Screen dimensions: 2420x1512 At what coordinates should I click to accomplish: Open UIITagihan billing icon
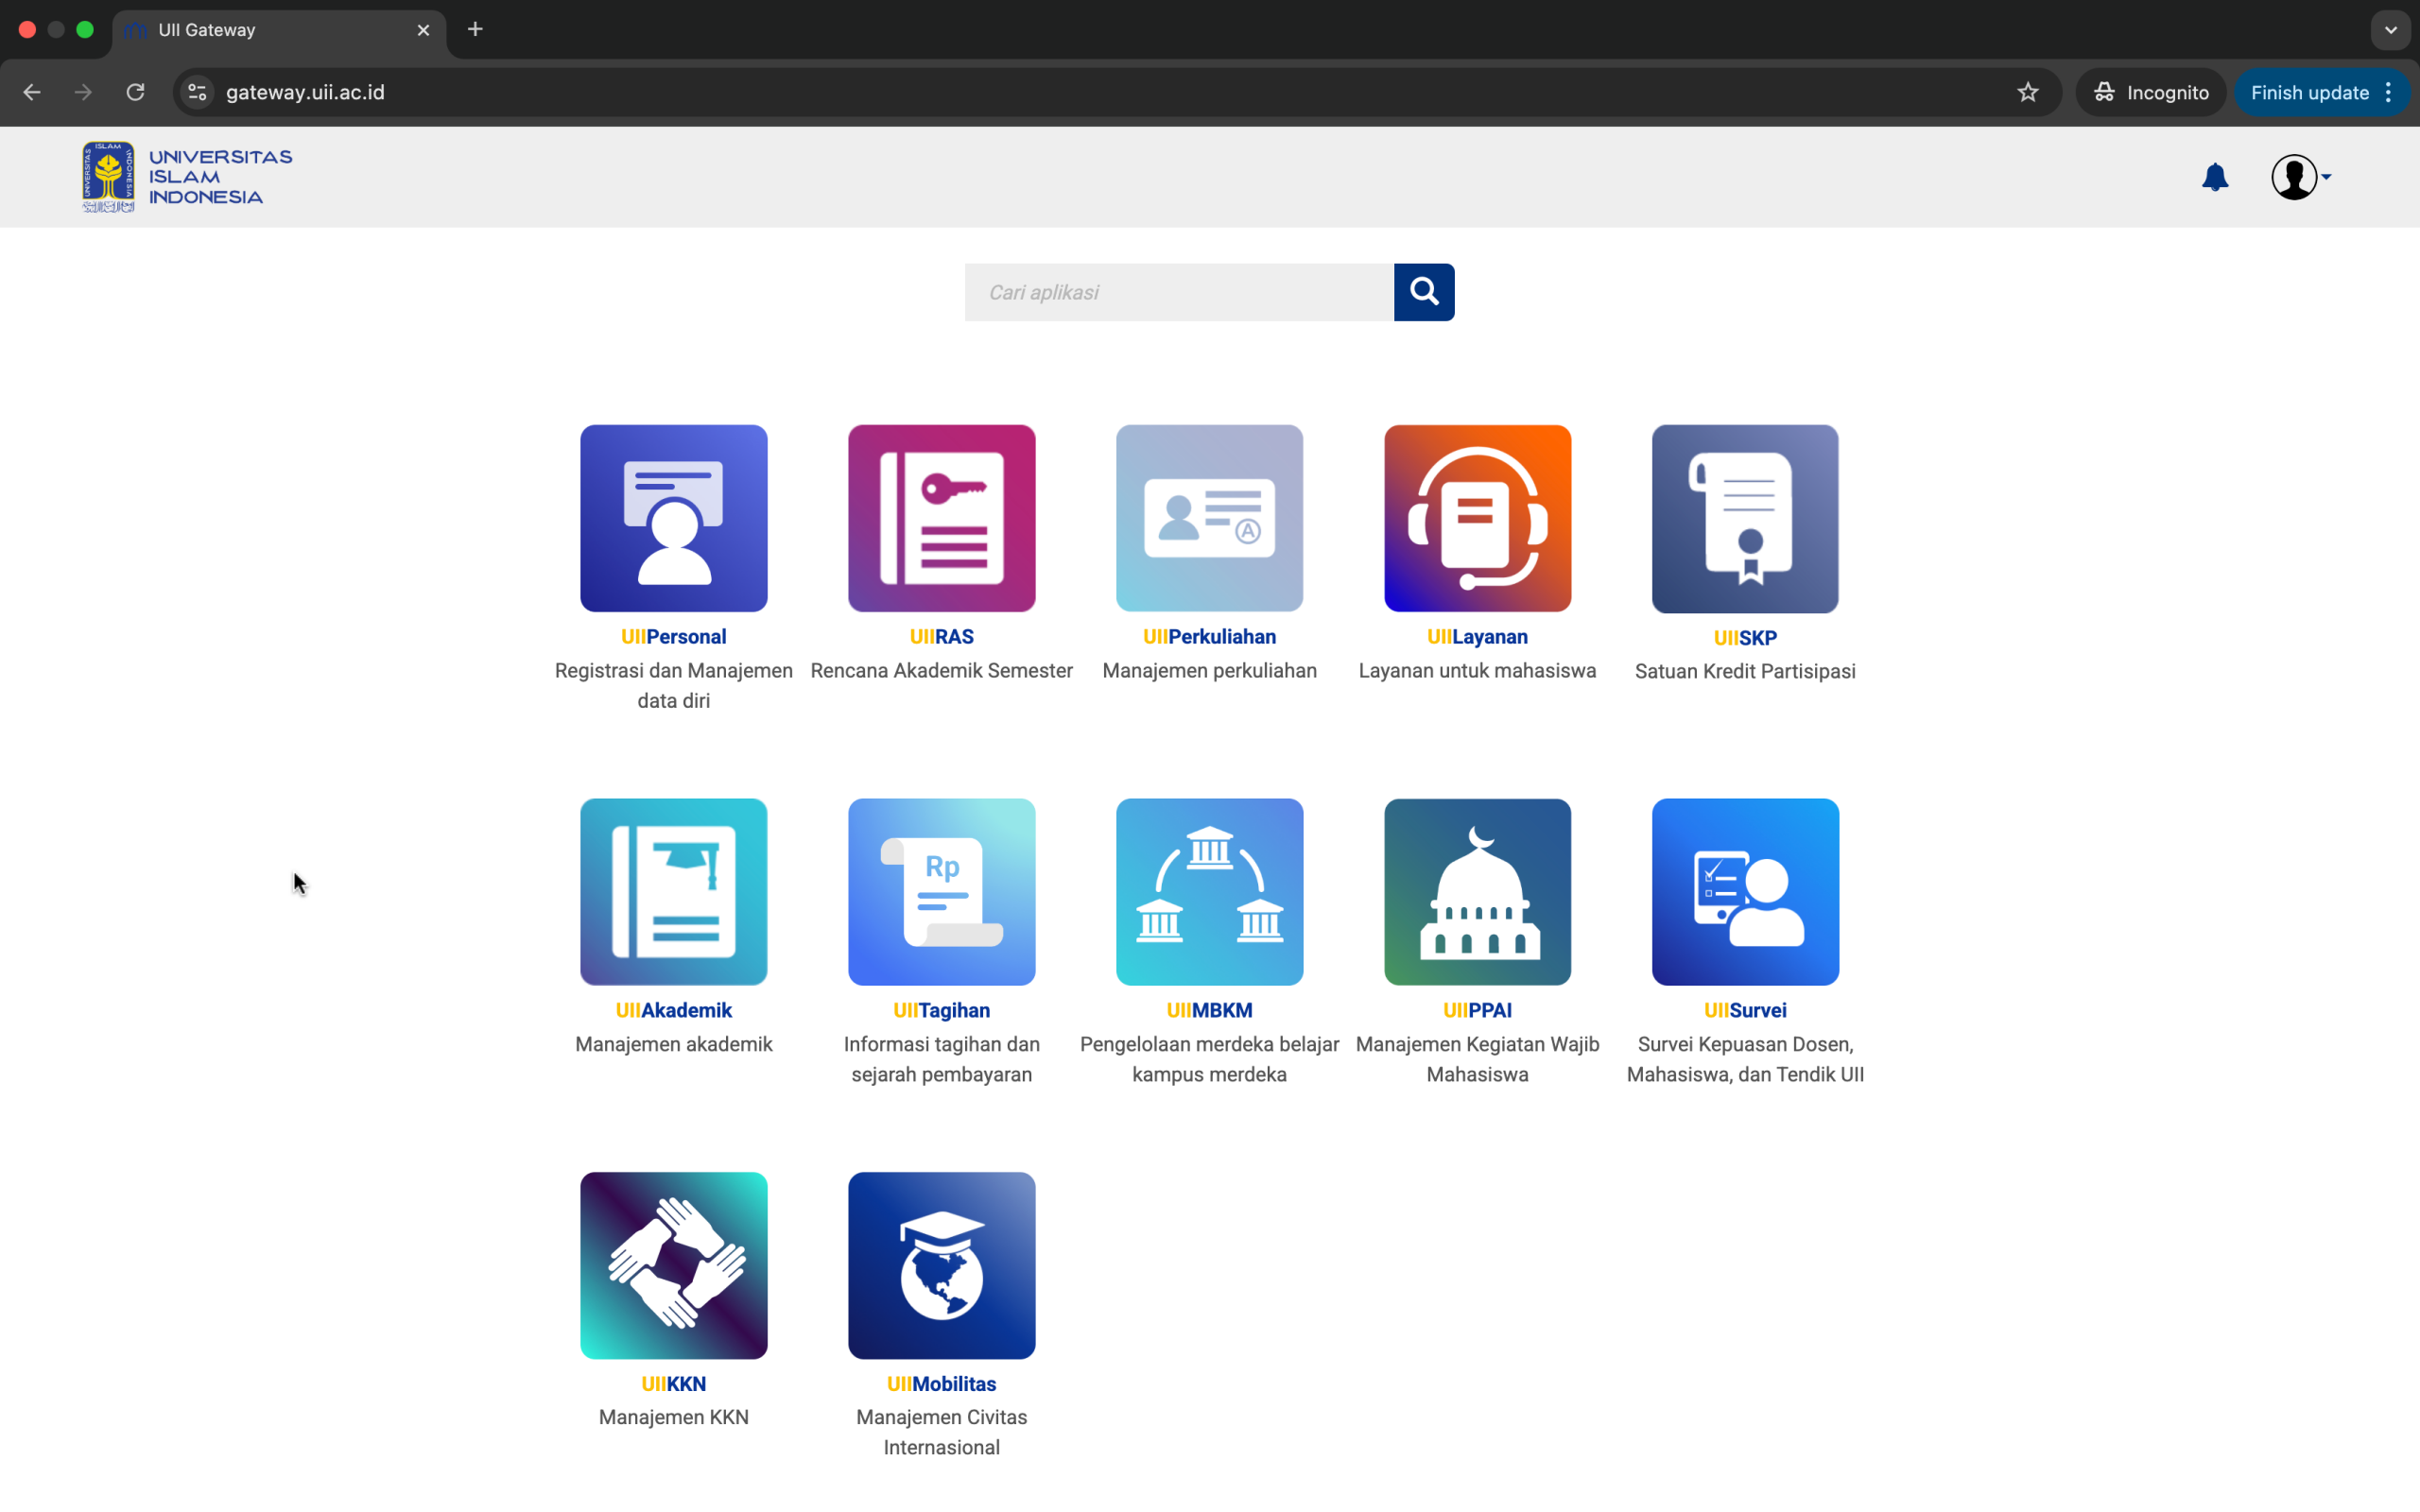941,891
